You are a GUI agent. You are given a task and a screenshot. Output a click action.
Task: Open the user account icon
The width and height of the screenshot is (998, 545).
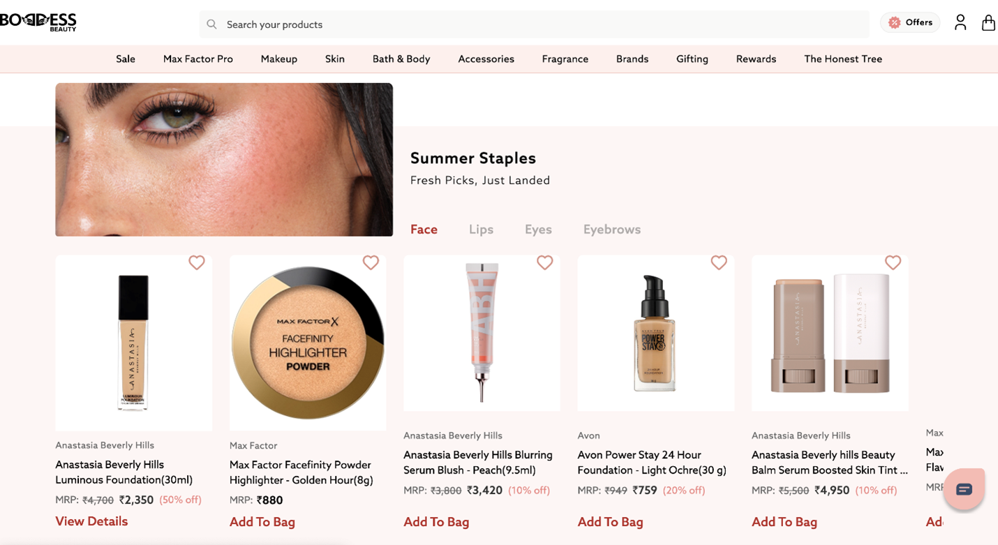point(960,22)
